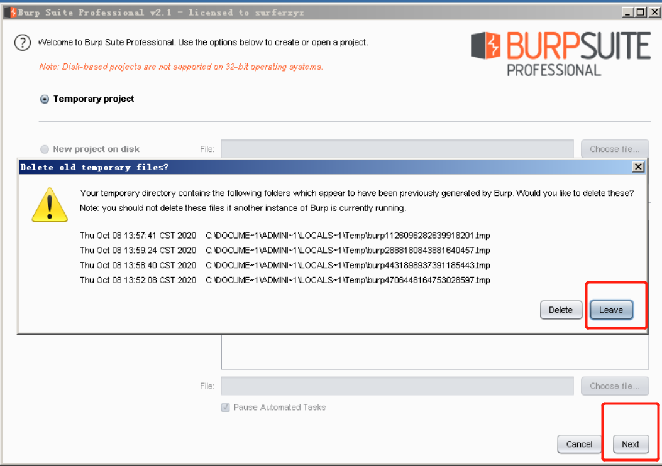Click the timestamp Thu Oct 08 13:57:41 CST 2020
This screenshot has height=466, width=662.
(x=138, y=236)
